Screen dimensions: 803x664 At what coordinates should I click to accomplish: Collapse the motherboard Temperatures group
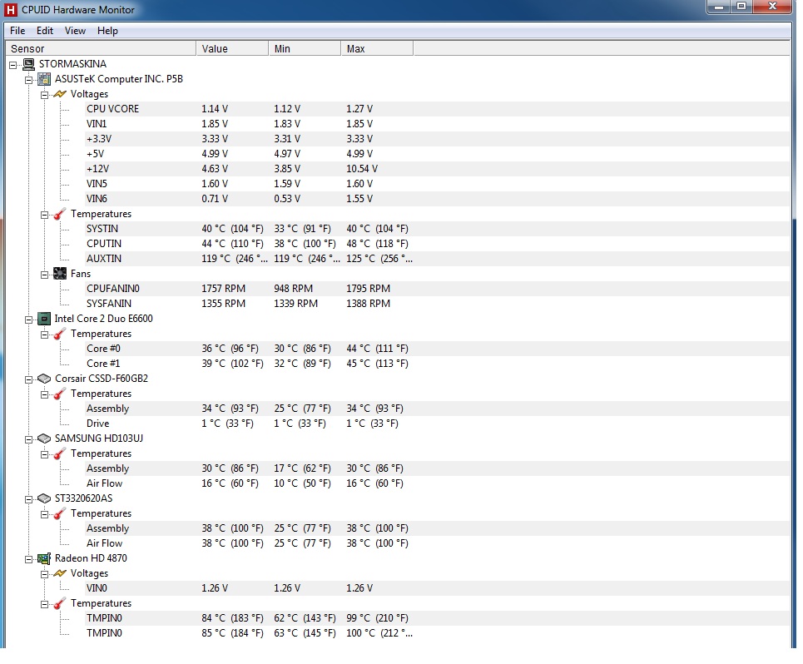(45, 215)
